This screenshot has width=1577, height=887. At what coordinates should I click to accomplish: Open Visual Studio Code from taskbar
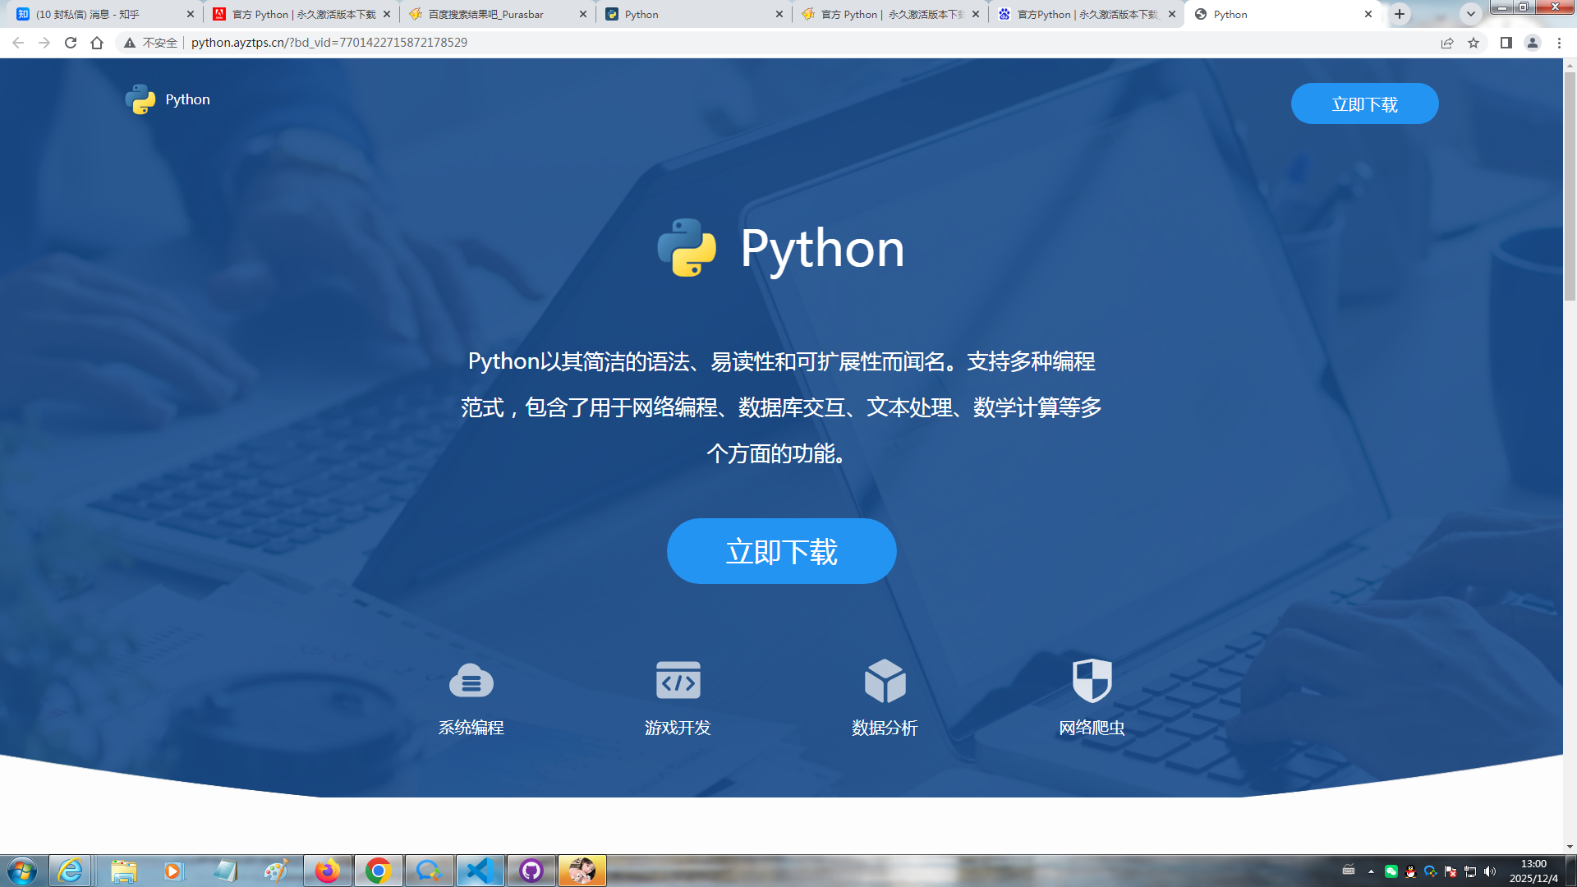tap(480, 871)
